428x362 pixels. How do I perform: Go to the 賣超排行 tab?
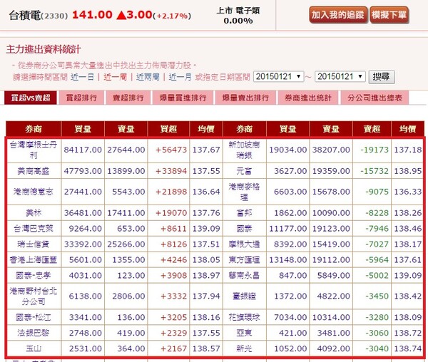128,98
